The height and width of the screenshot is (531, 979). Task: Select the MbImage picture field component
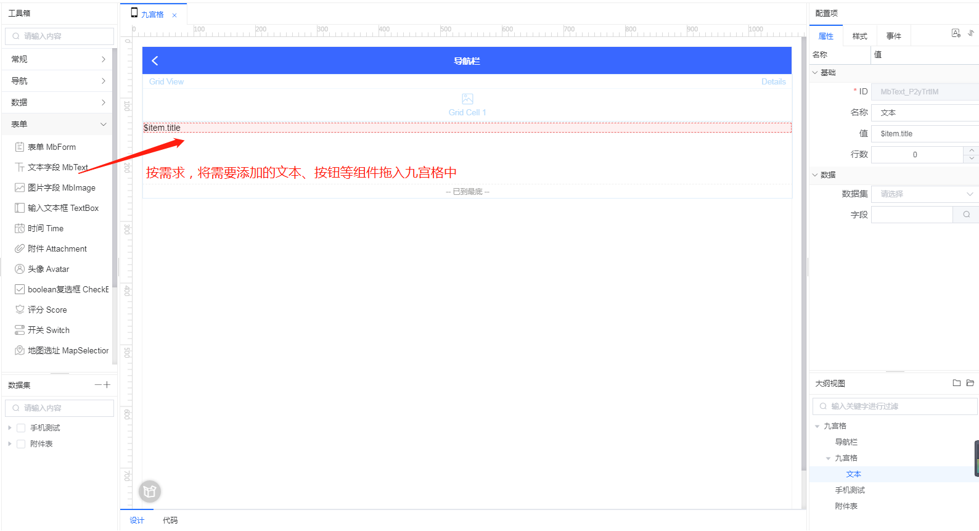click(61, 187)
